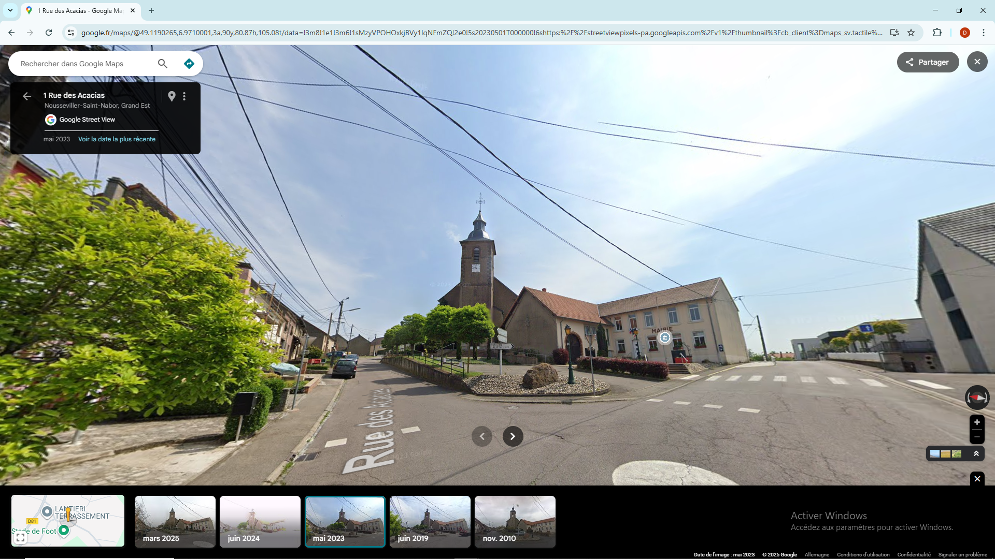Open the browser extensions puzzle icon
This screenshot has width=995, height=559.
pos(937,33)
